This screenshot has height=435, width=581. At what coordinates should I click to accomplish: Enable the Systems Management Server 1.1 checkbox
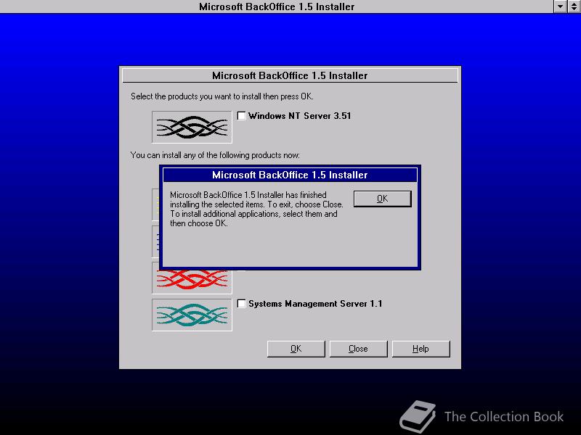(x=241, y=304)
